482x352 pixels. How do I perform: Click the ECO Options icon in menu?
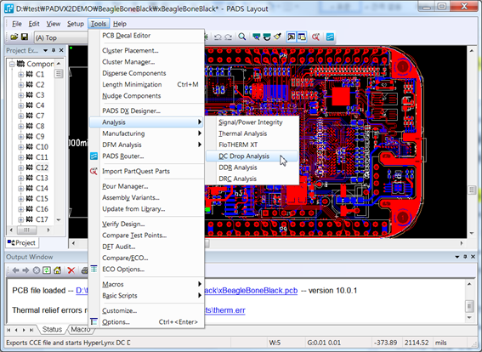pos(94,269)
